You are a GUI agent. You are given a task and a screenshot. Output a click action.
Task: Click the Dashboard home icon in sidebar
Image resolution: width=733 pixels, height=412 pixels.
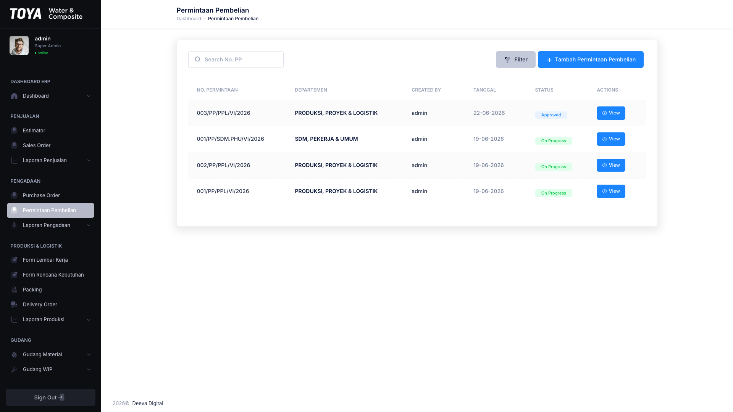pos(14,96)
